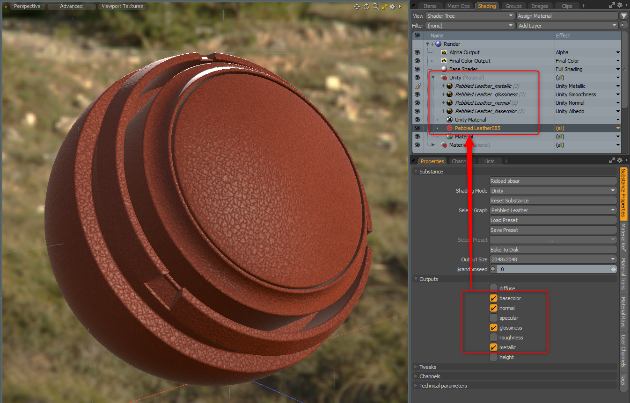630x403 pixels.
Task: Disable the basecolor output checkbox
Action: coord(493,298)
